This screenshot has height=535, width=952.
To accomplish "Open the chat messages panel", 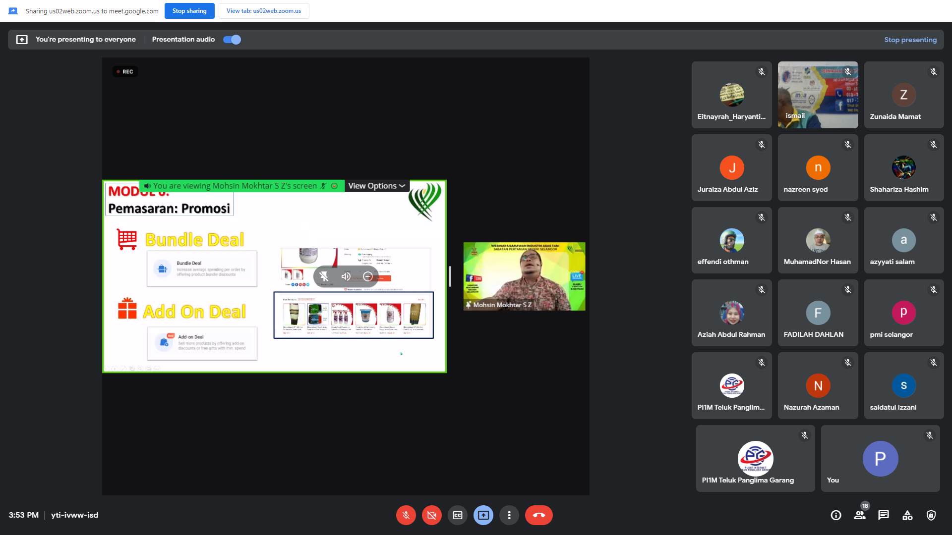I will tap(884, 515).
